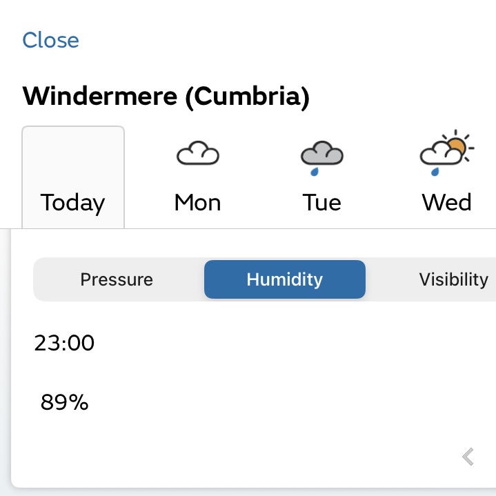Select the Today forecast tab

(73, 203)
